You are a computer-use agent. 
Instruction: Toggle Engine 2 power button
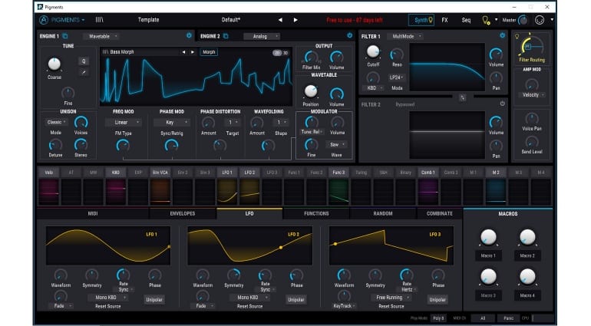(349, 35)
